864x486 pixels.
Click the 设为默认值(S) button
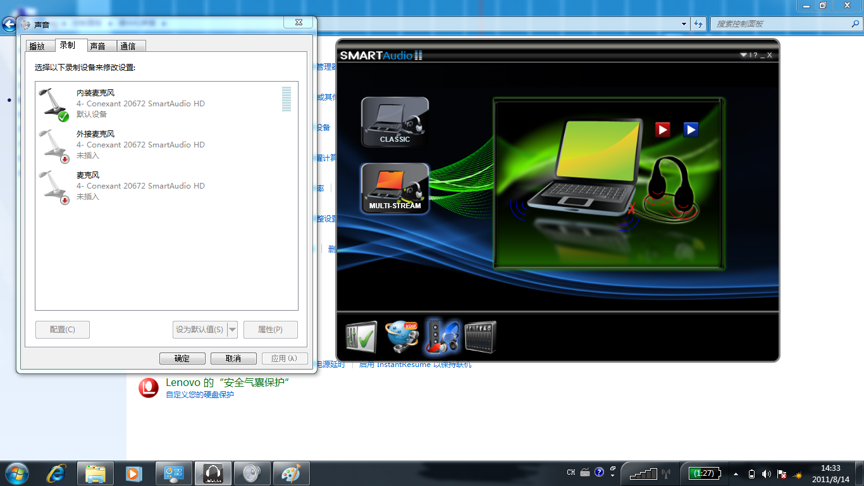199,330
